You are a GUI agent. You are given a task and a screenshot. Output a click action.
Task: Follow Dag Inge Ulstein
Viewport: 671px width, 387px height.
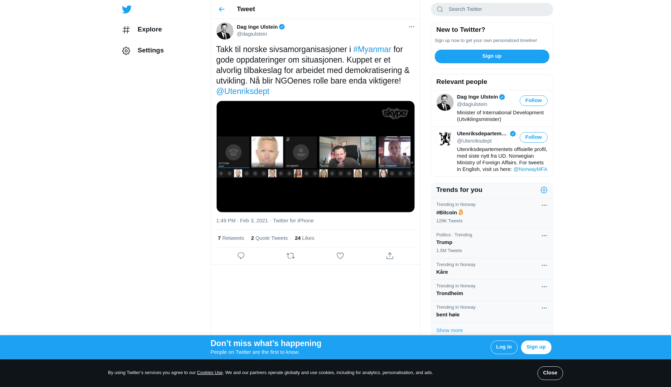coord(533,101)
